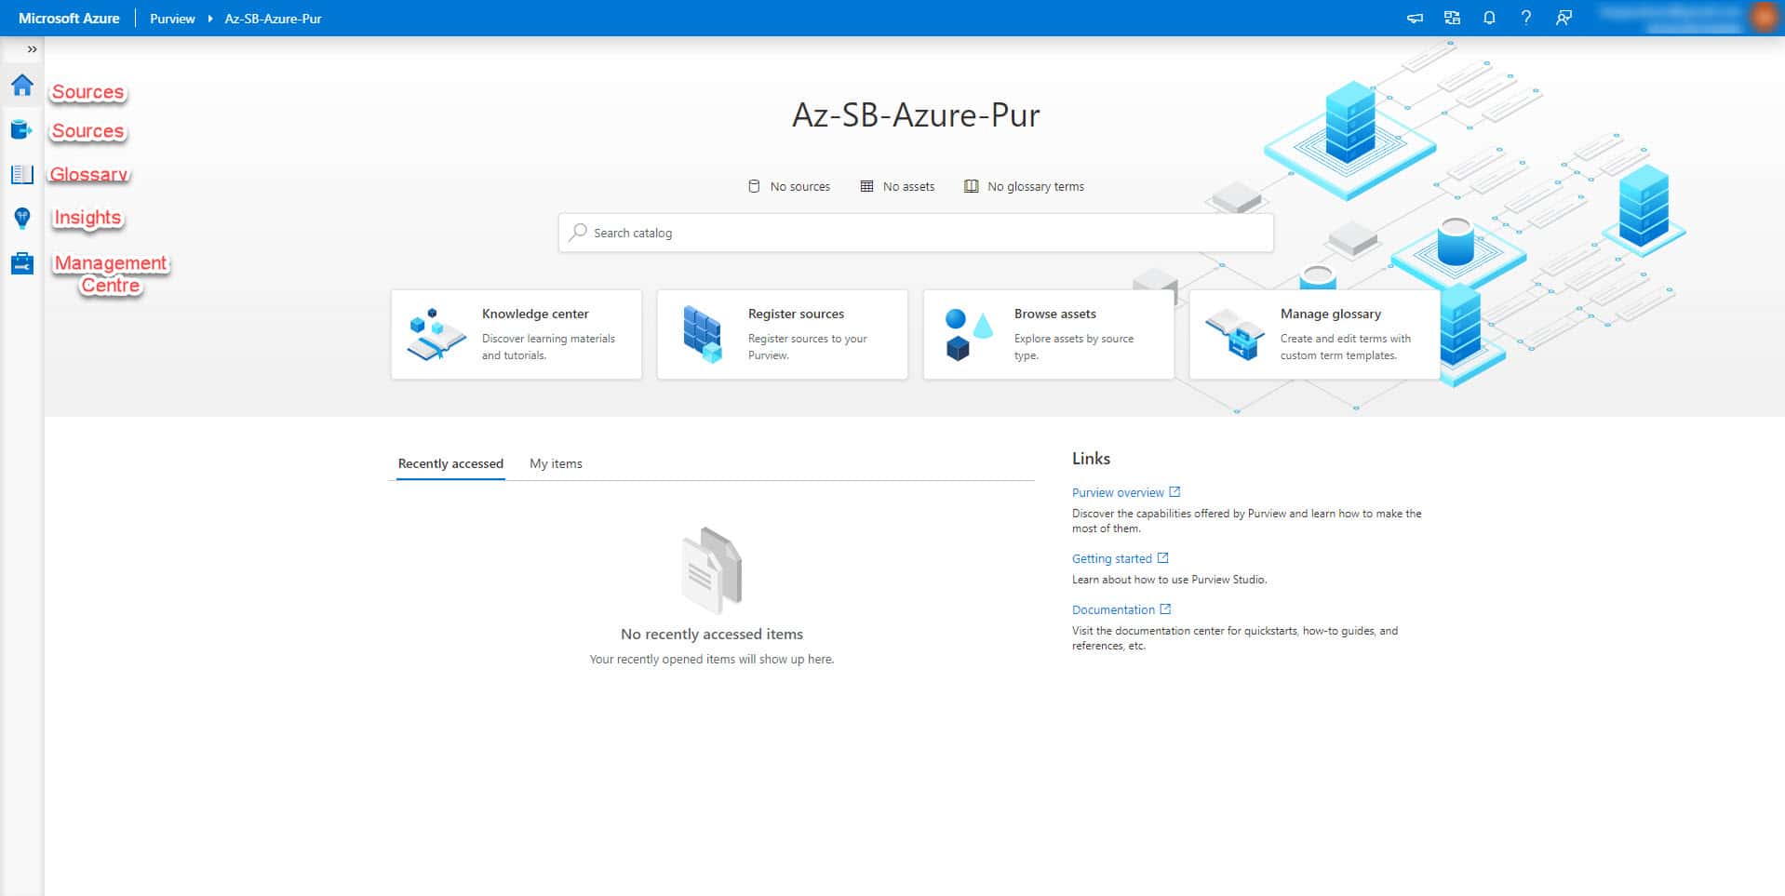
Task: Open the user account avatar
Action: [x=1763, y=18]
